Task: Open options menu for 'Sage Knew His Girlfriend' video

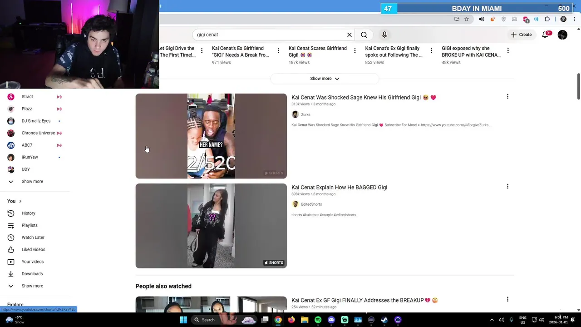Action: pos(507,96)
